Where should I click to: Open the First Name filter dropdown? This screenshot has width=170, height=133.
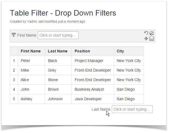pos(58,35)
